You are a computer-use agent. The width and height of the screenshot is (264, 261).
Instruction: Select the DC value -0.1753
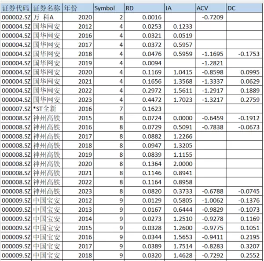pos(247,54)
